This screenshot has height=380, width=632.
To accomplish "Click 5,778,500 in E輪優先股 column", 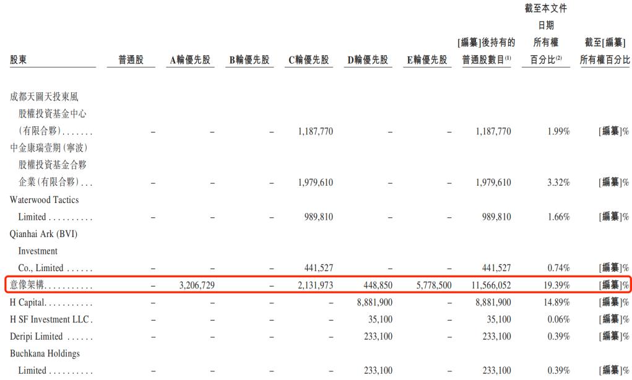I will (x=434, y=285).
